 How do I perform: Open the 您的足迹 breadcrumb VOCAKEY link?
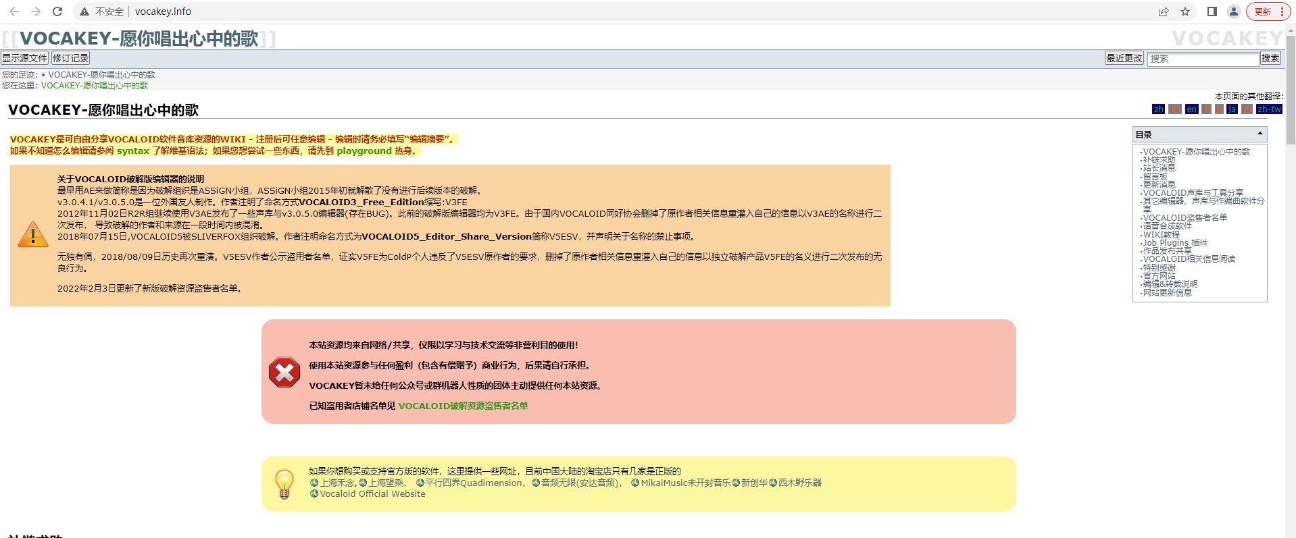coord(101,75)
